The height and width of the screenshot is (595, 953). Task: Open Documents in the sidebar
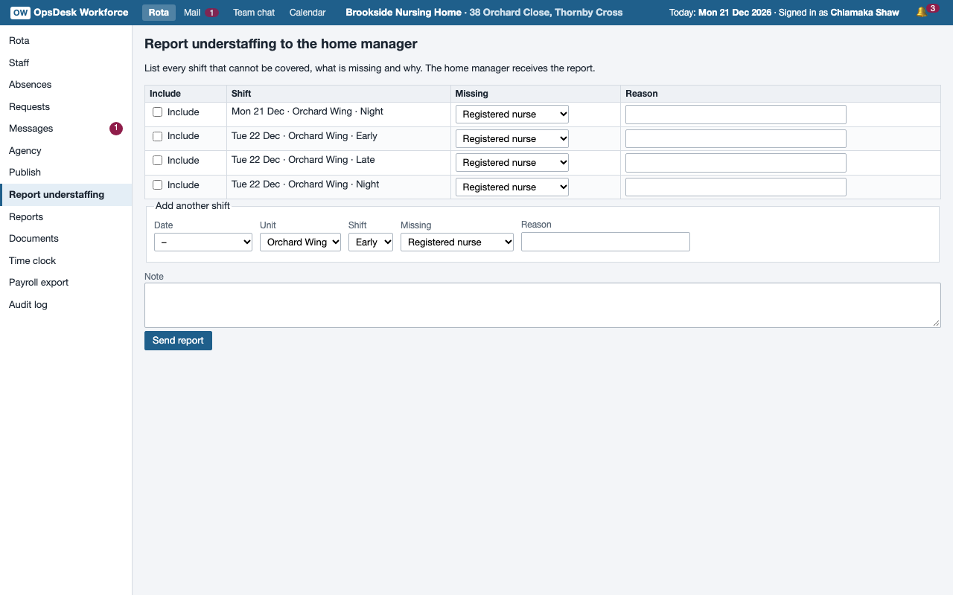click(x=66, y=239)
